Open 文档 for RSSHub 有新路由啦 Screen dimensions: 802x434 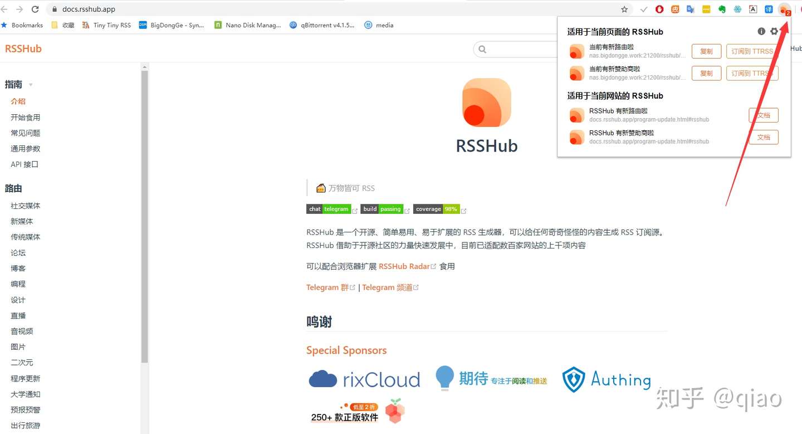pyautogui.click(x=764, y=115)
